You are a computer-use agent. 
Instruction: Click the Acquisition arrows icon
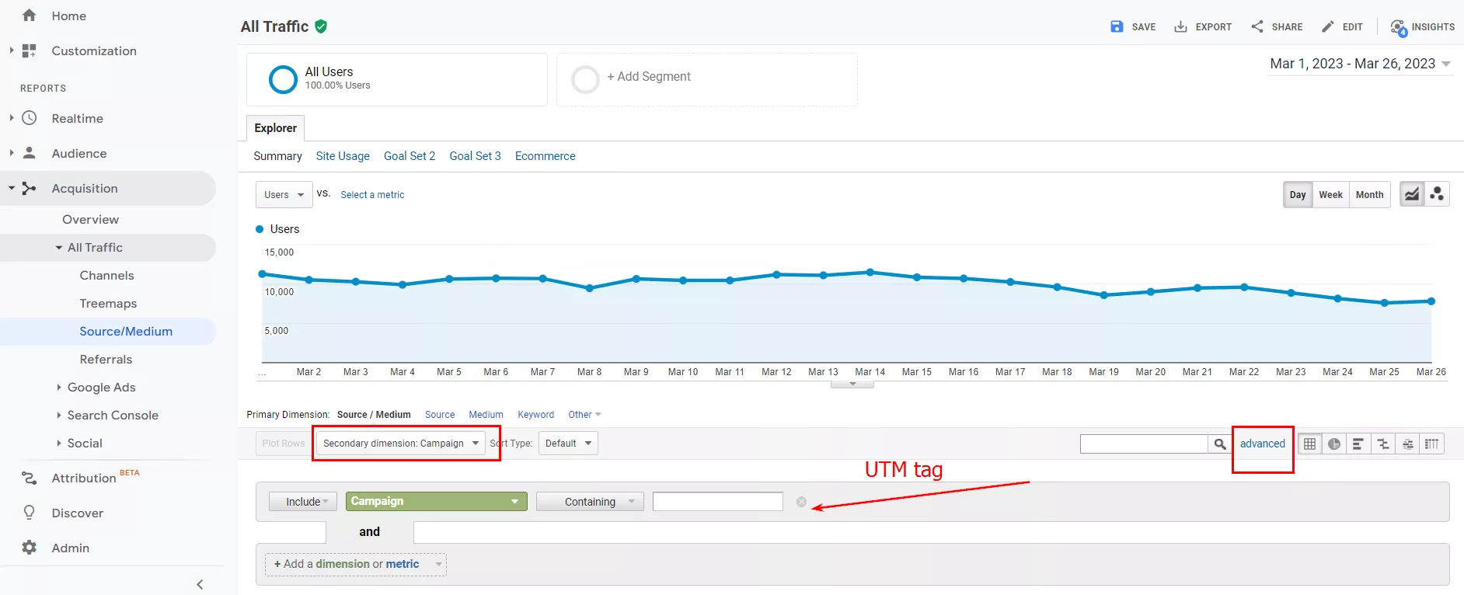coord(30,188)
